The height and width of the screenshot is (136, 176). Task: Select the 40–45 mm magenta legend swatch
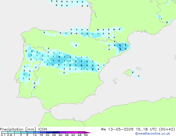click(75, 132)
